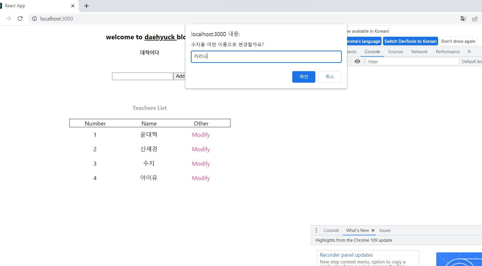Open the daehyuck link in heading
Viewport: 482px width, 266px height.
pyautogui.click(x=160, y=37)
